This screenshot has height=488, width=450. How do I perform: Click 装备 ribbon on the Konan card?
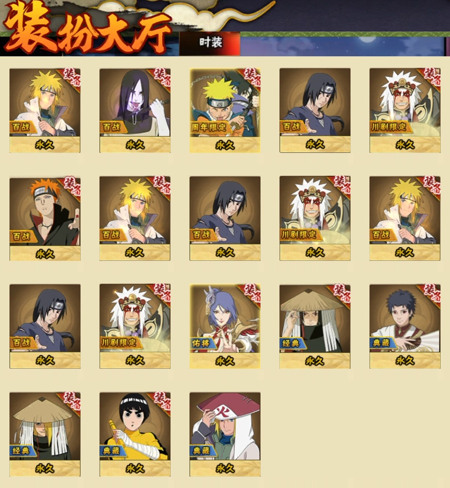tap(252, 293)
